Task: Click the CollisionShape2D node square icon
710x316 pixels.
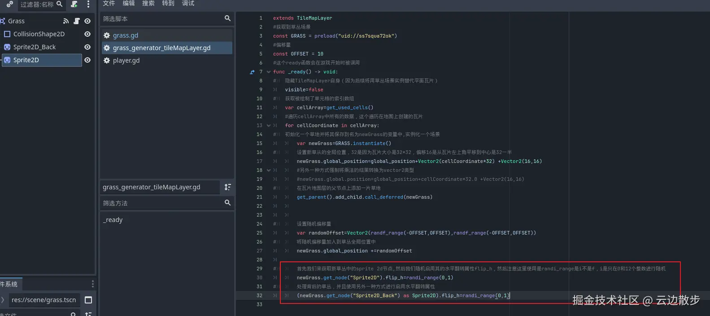Action: coord(7,34)
